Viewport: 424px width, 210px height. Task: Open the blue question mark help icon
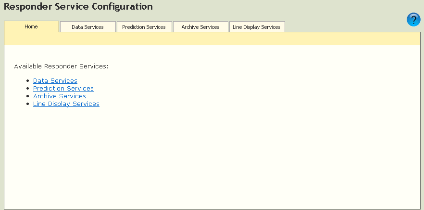413,20
